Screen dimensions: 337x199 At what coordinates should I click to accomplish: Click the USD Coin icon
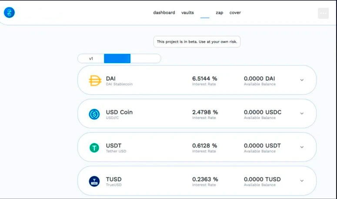point(94,114)
